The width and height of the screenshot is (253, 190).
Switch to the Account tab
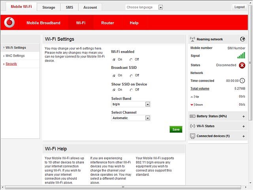point(90,7)
